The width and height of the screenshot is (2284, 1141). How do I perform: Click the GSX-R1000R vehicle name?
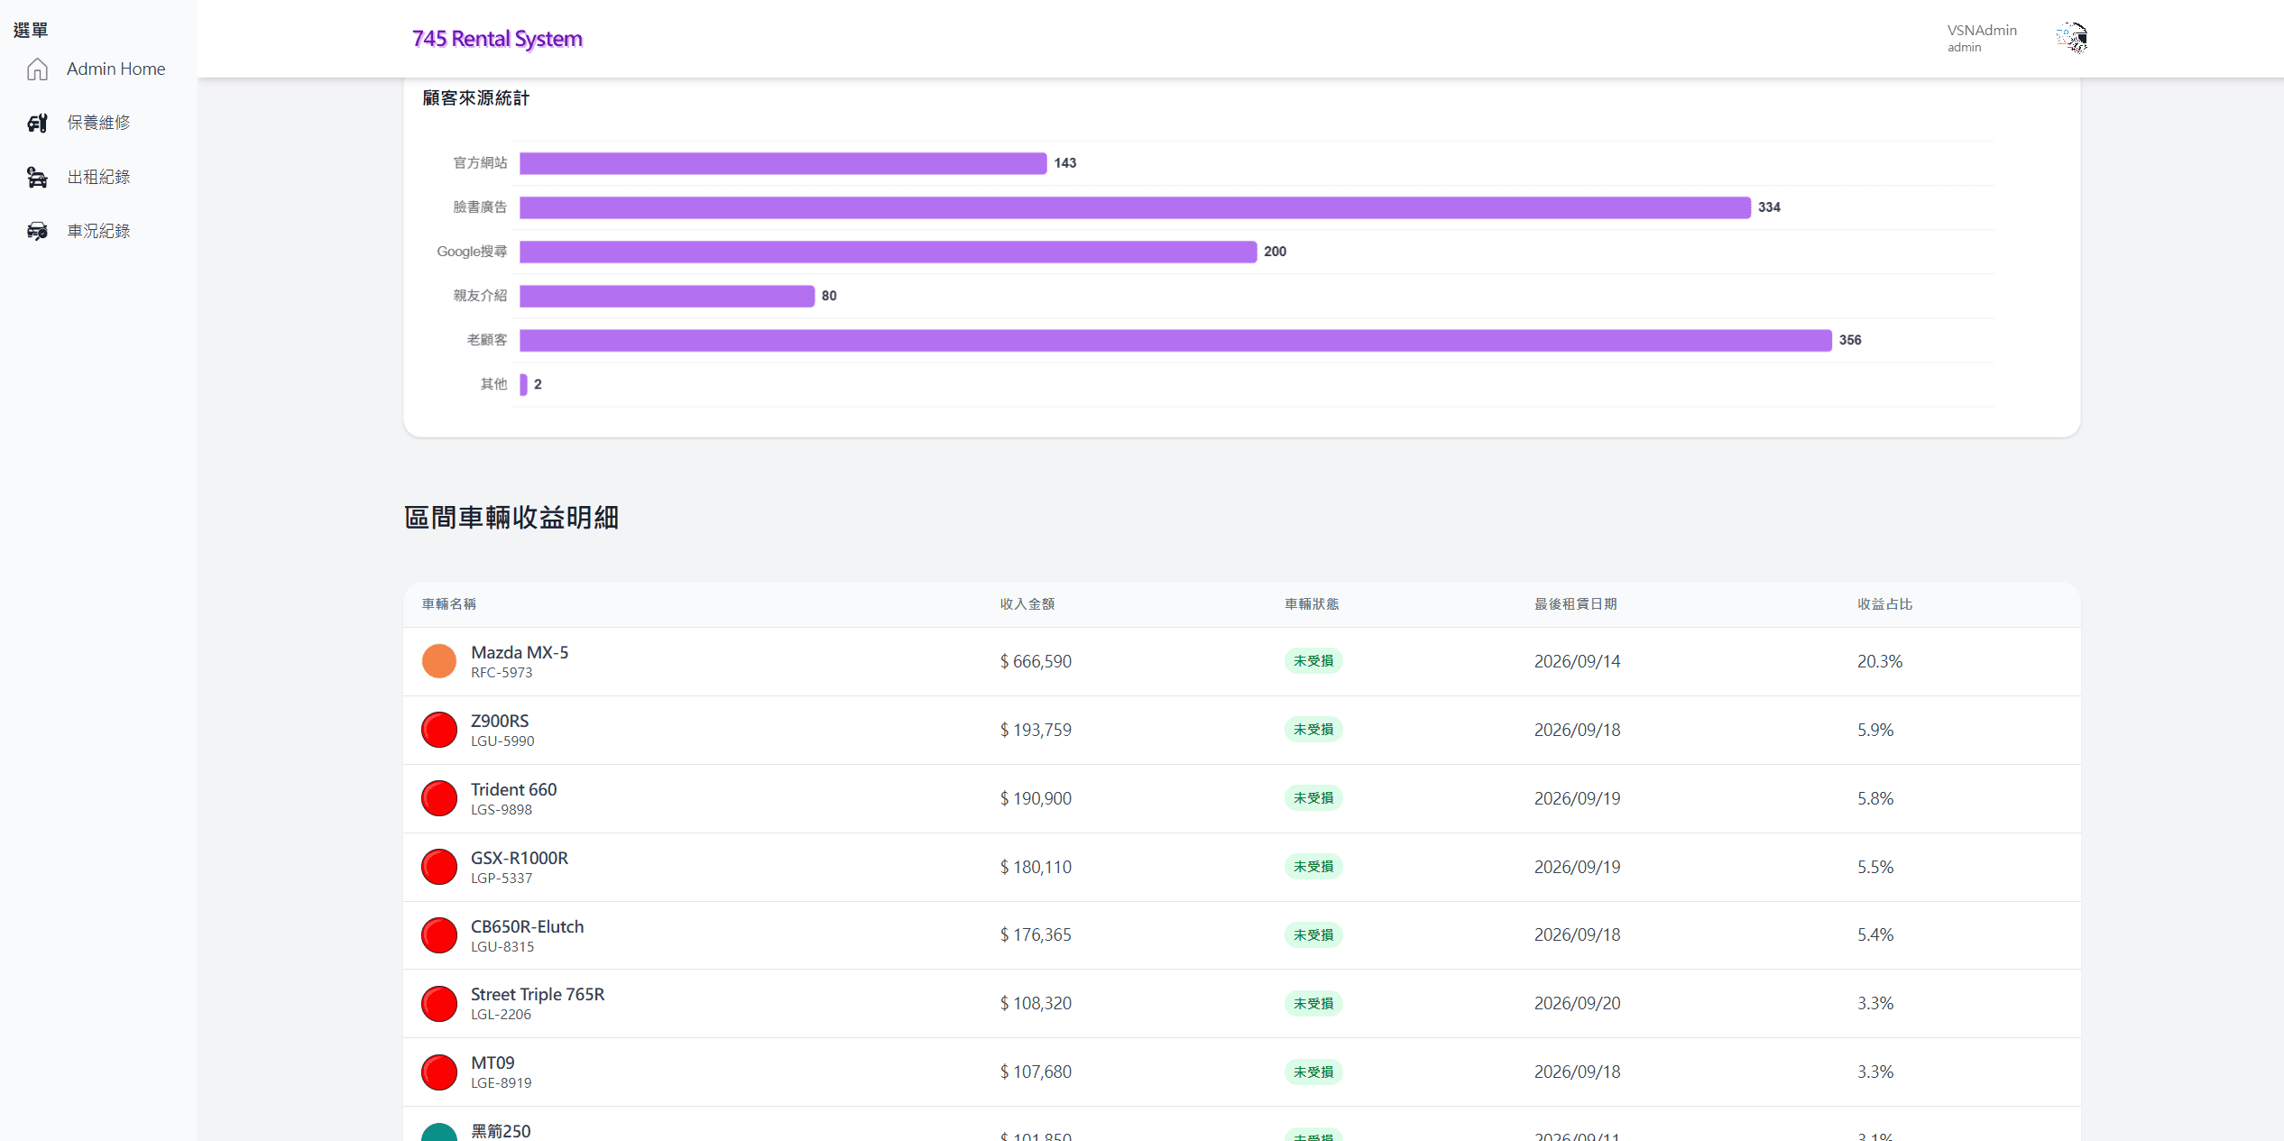click(520, 858)
